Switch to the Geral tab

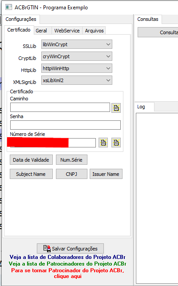[x=41, y=31]
